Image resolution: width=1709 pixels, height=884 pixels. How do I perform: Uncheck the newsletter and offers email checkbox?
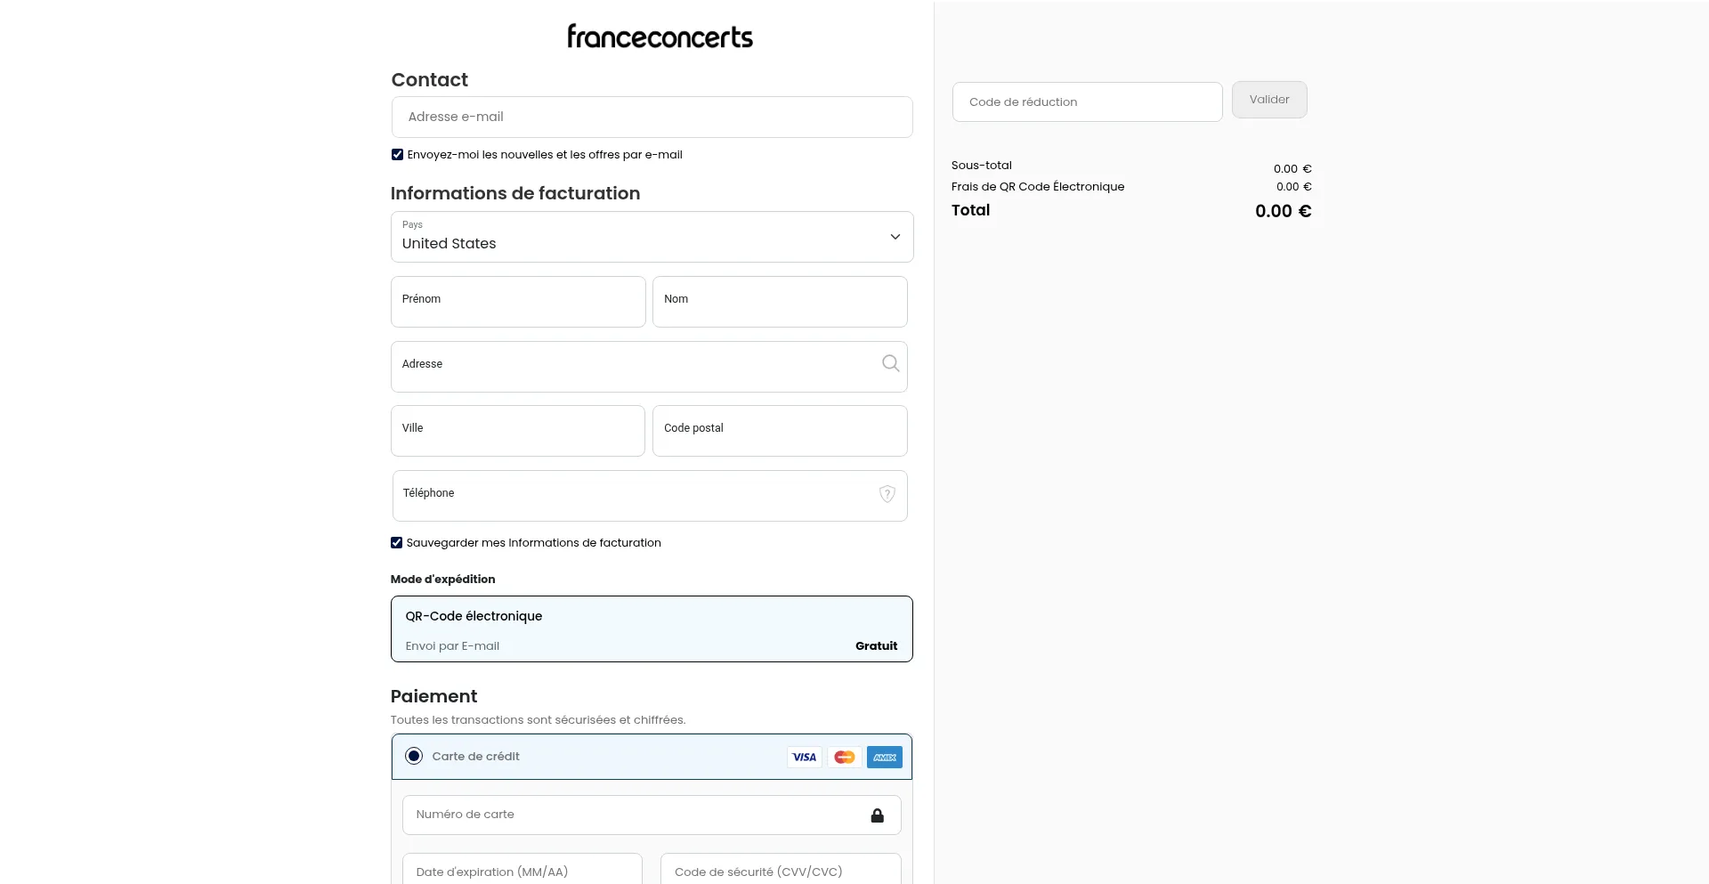point(398,155)
